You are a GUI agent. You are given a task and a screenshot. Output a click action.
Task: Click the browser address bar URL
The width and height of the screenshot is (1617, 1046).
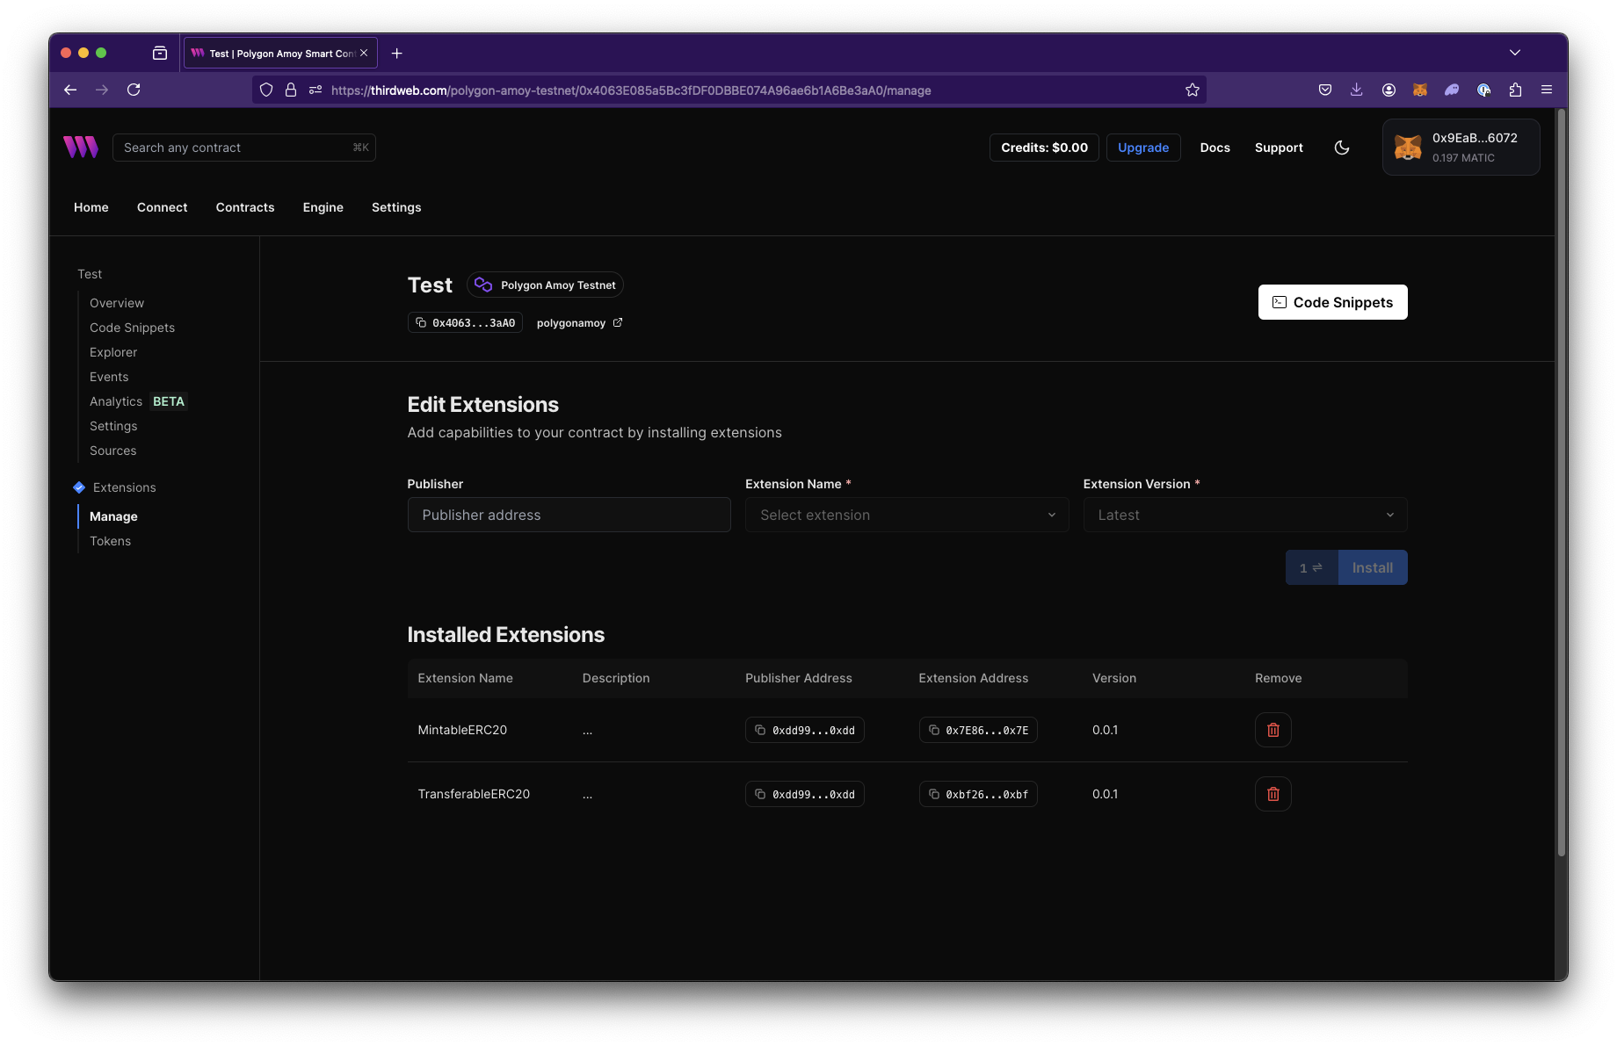pos(631,90)
